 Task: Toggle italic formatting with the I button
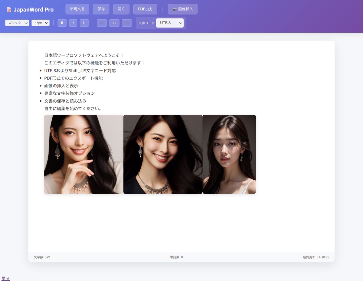point(73,23)
